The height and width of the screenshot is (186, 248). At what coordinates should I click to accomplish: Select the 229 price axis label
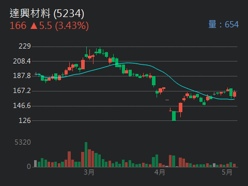pos(25,46)
